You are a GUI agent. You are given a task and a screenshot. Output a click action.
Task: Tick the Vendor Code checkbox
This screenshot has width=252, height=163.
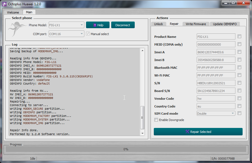[239, 98]
